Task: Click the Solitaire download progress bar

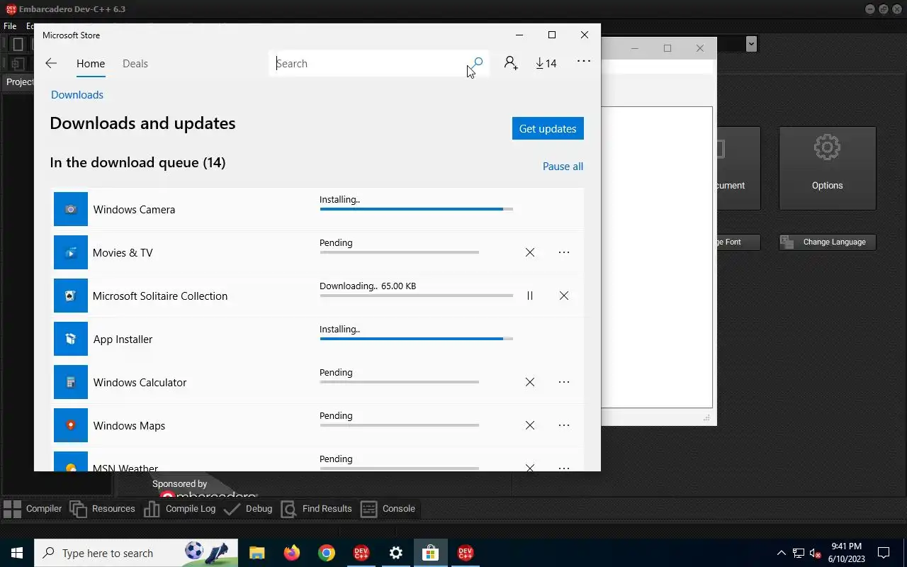Action: tap(416, 296)
